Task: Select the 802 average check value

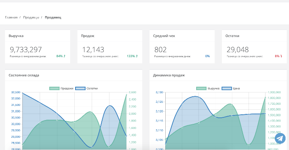Action: click(x=161, y=49)
